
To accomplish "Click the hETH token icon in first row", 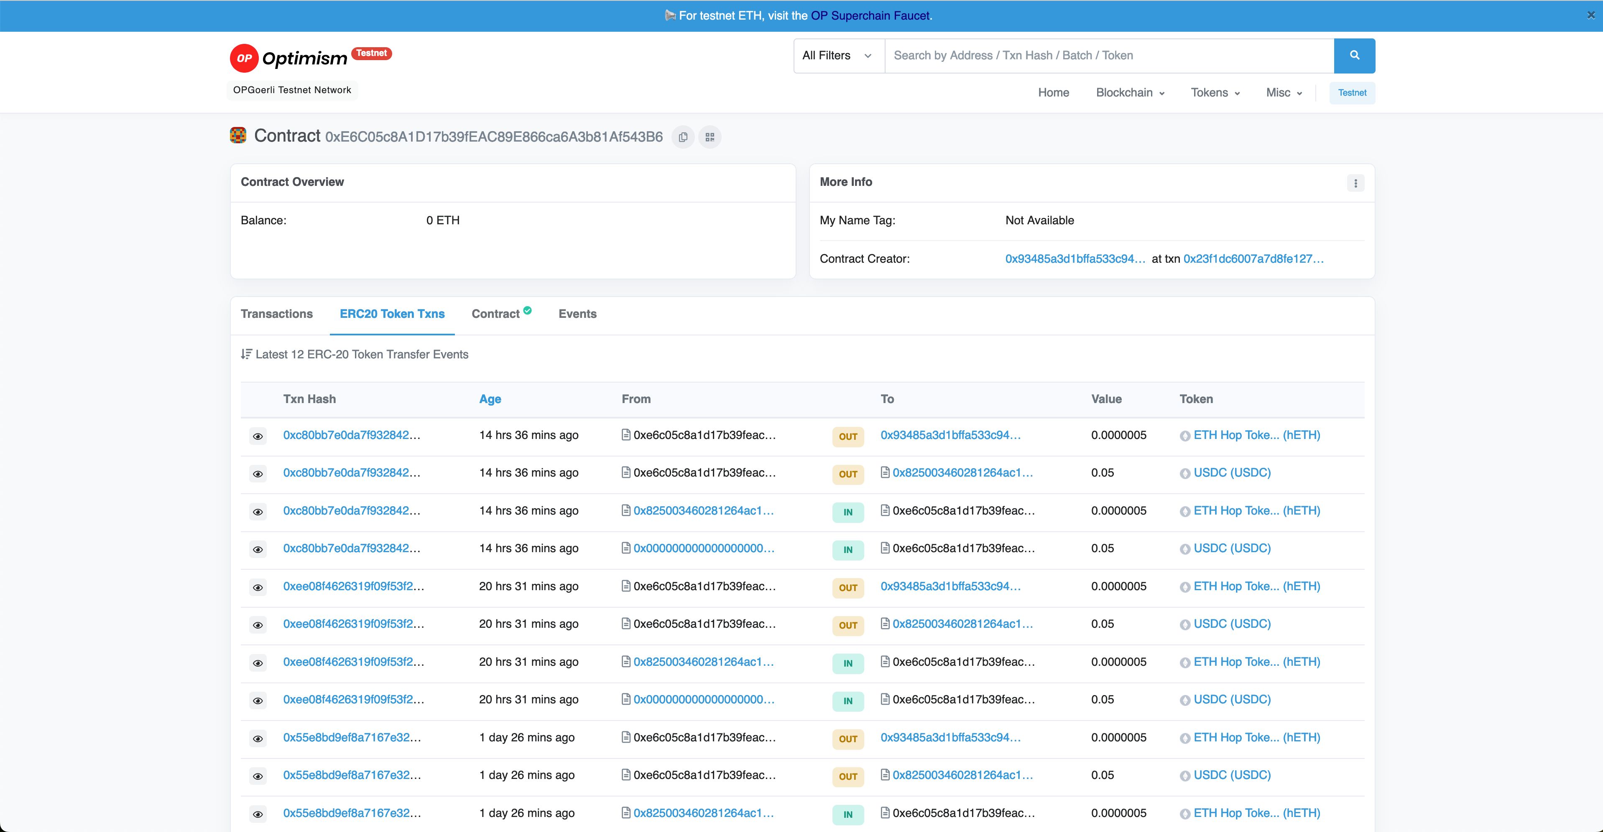I will [x=1185, y=436].
